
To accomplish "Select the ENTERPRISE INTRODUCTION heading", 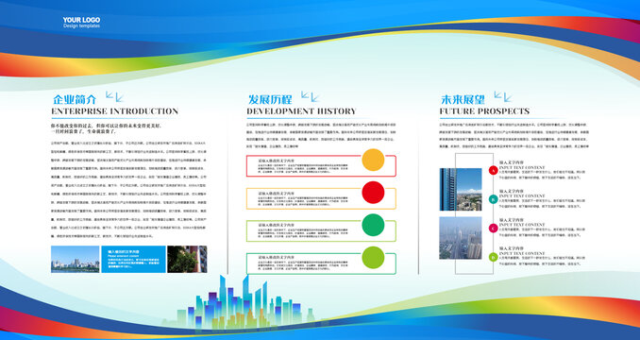I will (x=115, y=111).
